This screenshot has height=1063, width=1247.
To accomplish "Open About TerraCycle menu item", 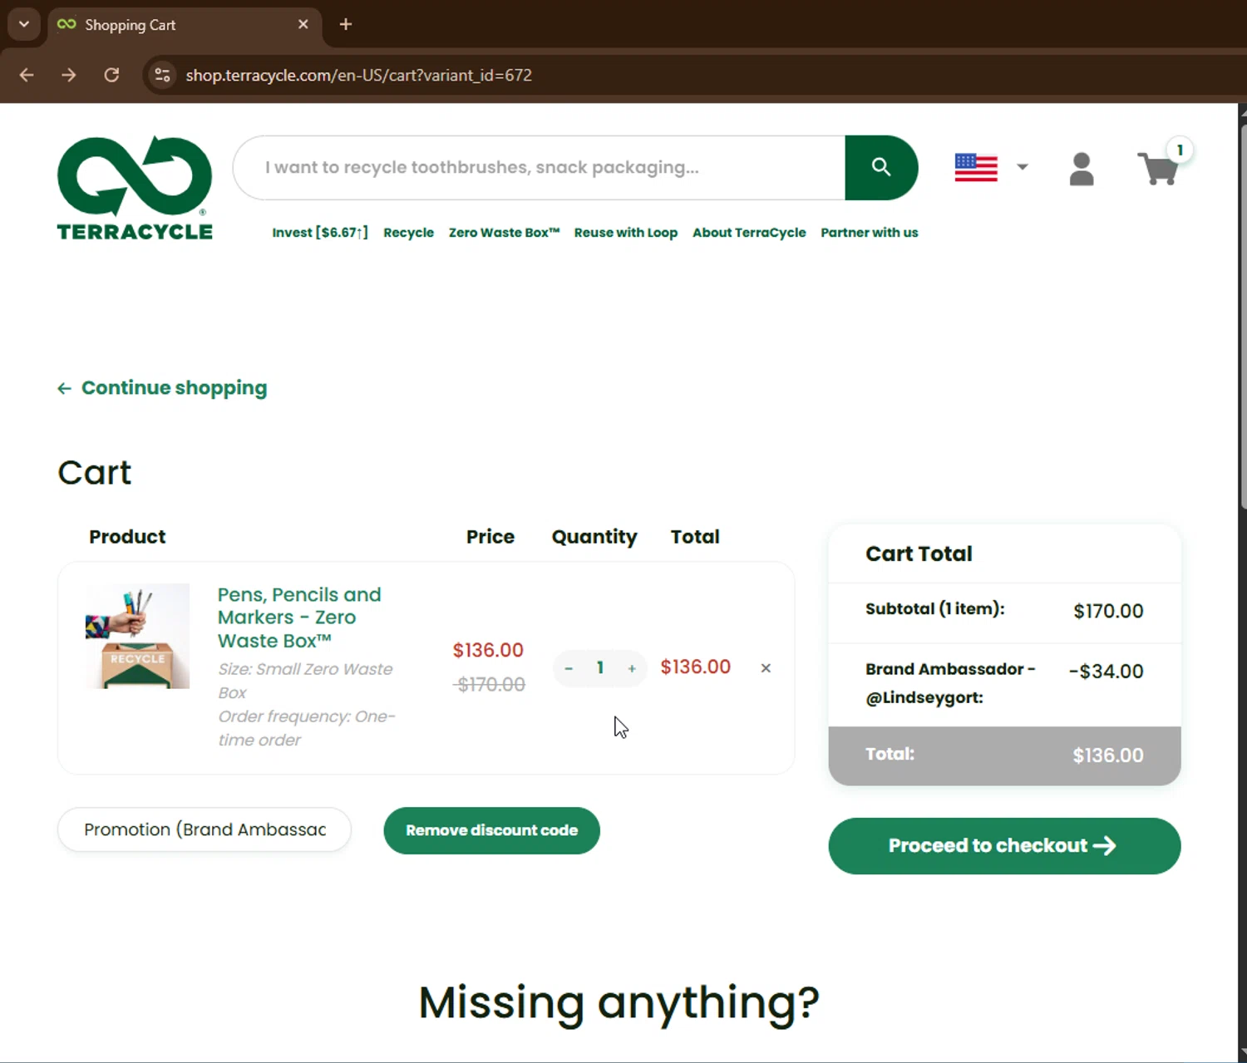I will (749, 233).
